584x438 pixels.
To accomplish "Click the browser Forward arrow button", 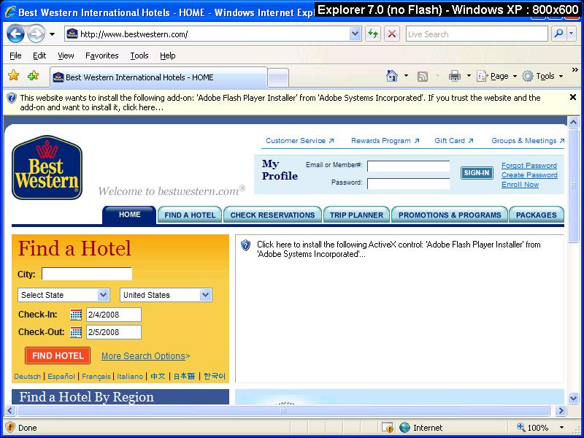I will coord(36,34).
